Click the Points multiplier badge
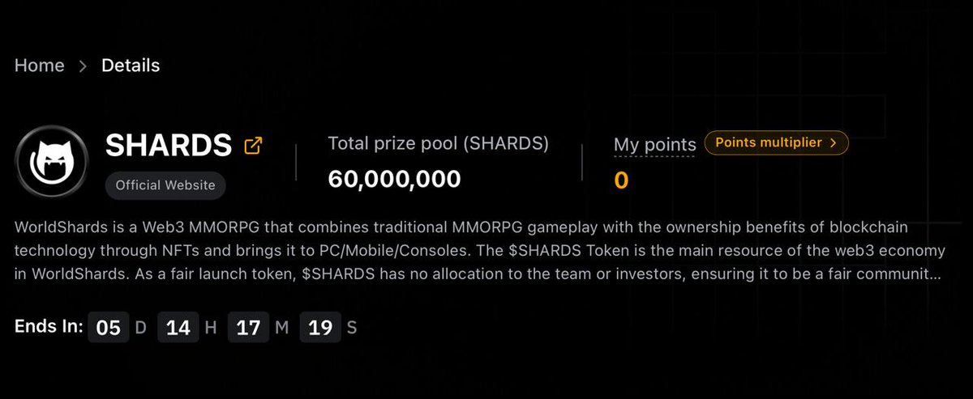 (x=777, y=143)
